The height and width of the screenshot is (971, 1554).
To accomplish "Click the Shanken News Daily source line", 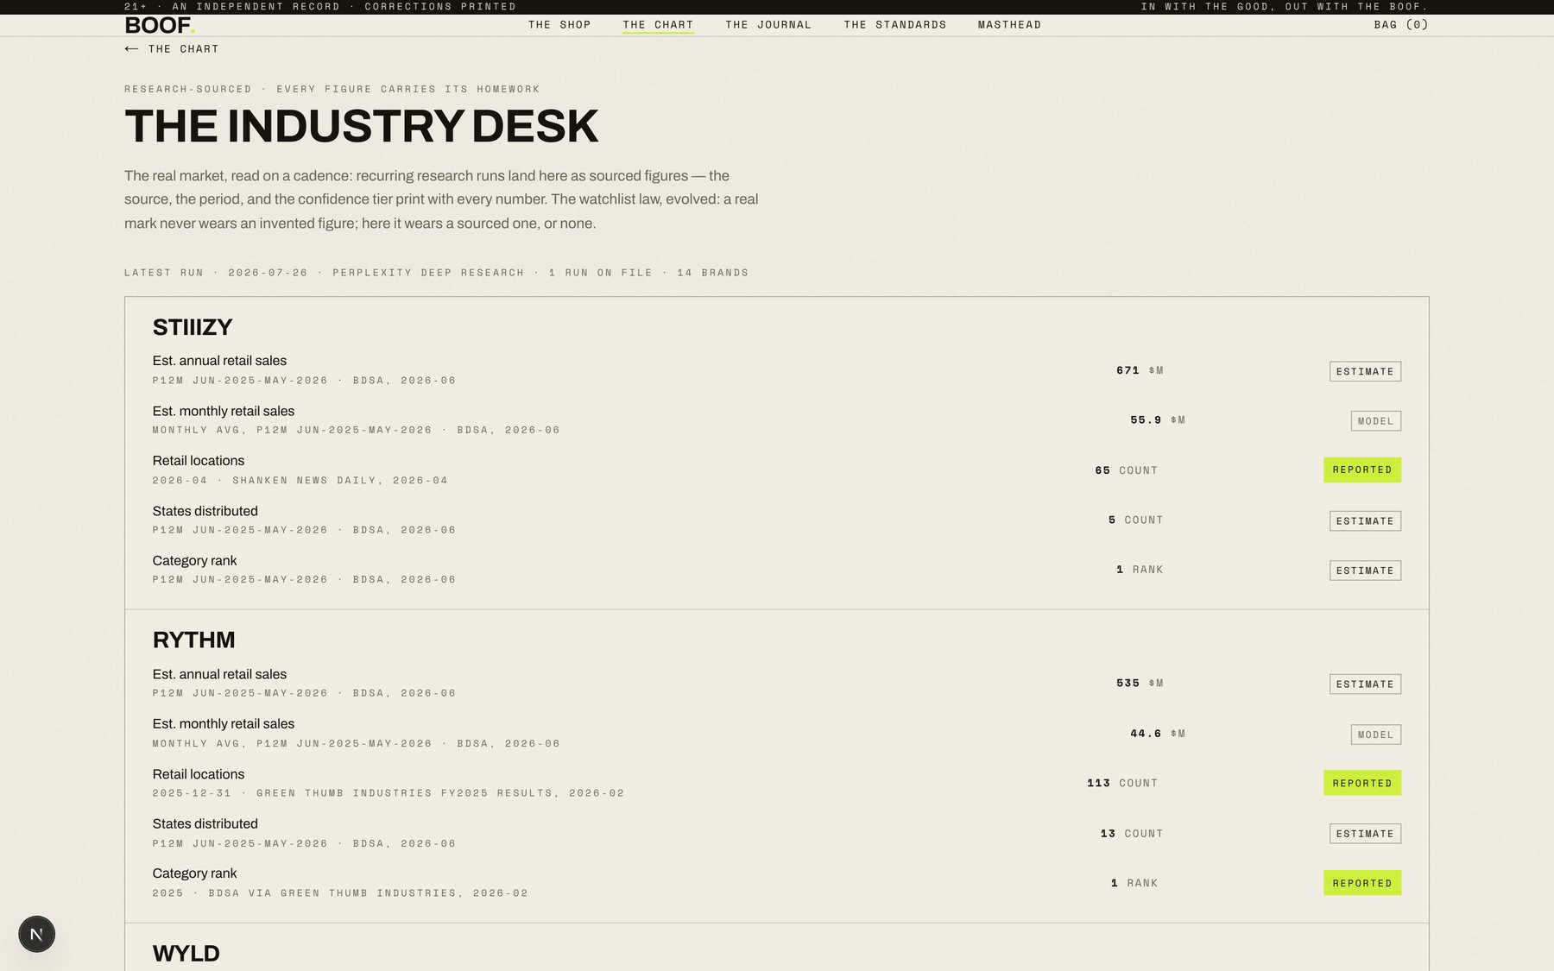I will (x=300, y=480).
